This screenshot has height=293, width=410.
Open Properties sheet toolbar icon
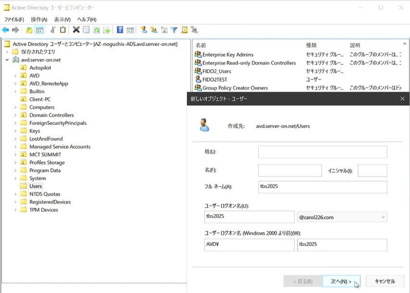[x=87, y=30]
